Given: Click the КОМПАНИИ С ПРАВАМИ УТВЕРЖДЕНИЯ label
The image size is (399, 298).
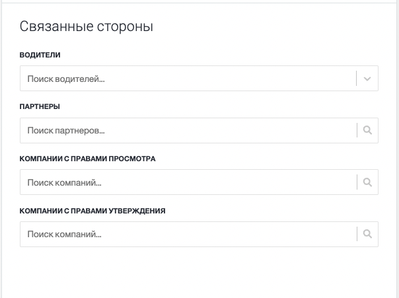Looking at the screenshot, I should point(92,211).
